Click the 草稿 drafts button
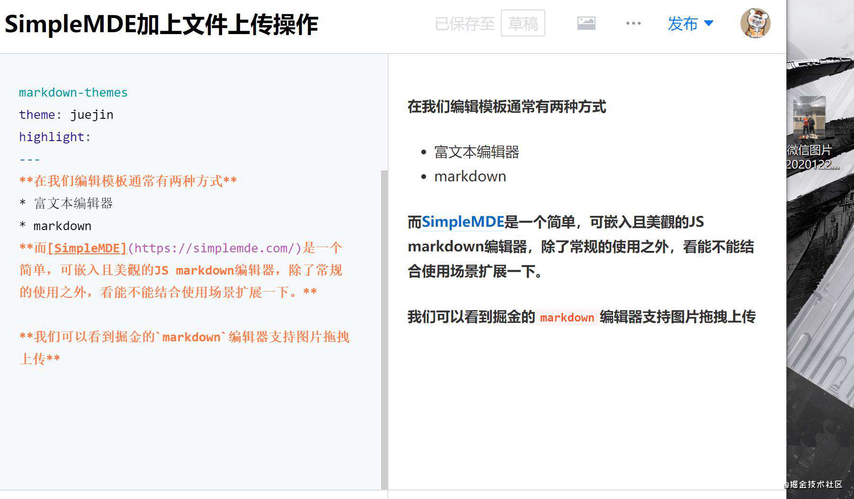Image resolution: width=854 pixels, height=499 pixels. [523, 23]
